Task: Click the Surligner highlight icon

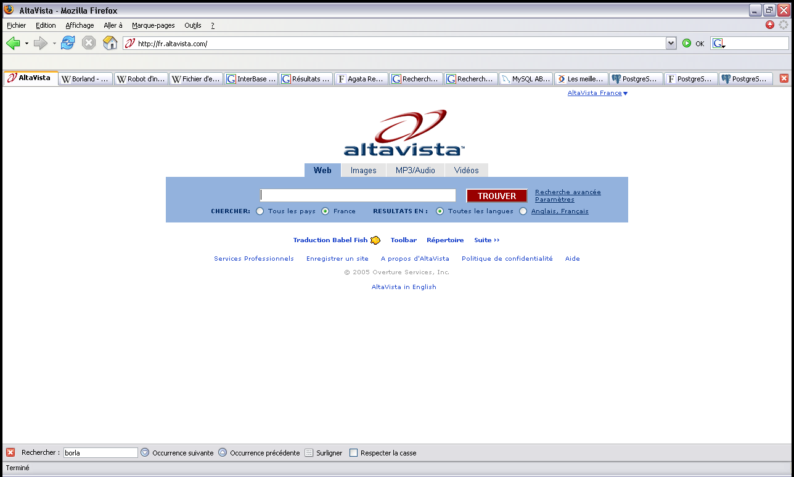Action: (x=309, y=453)
